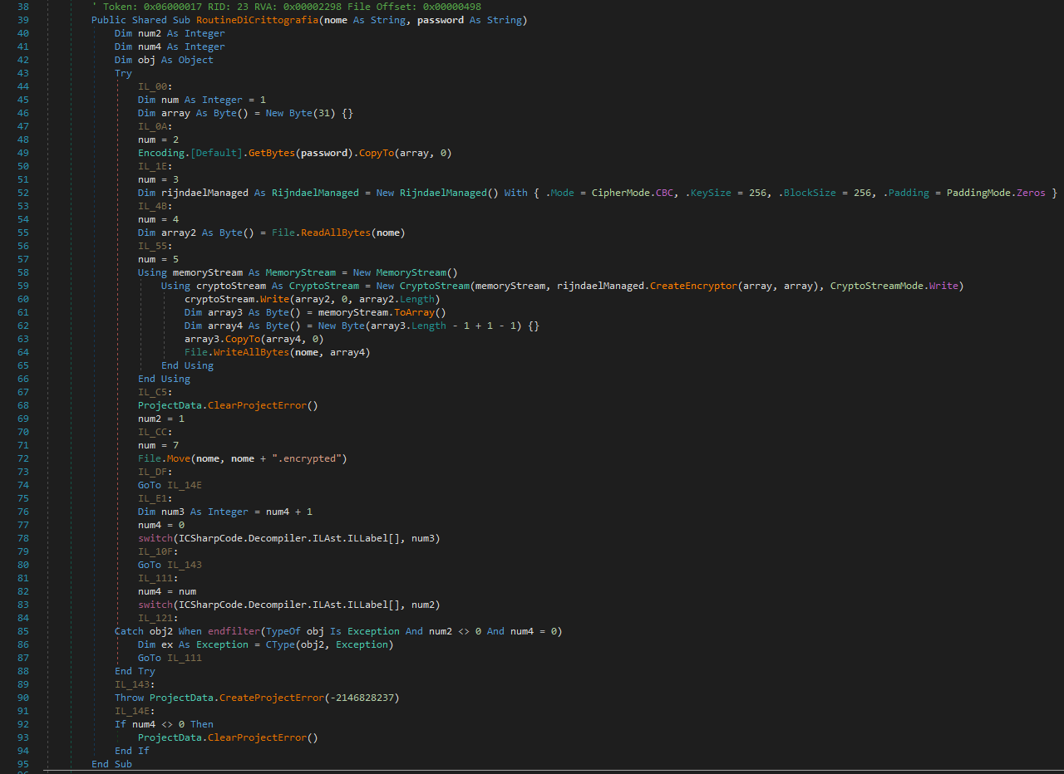Click GoTo target IL_143 on line 80

click(x=185, y=565)
